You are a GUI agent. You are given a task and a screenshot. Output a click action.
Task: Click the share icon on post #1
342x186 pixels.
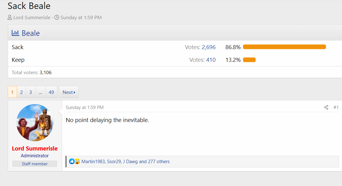pos(326,108)
